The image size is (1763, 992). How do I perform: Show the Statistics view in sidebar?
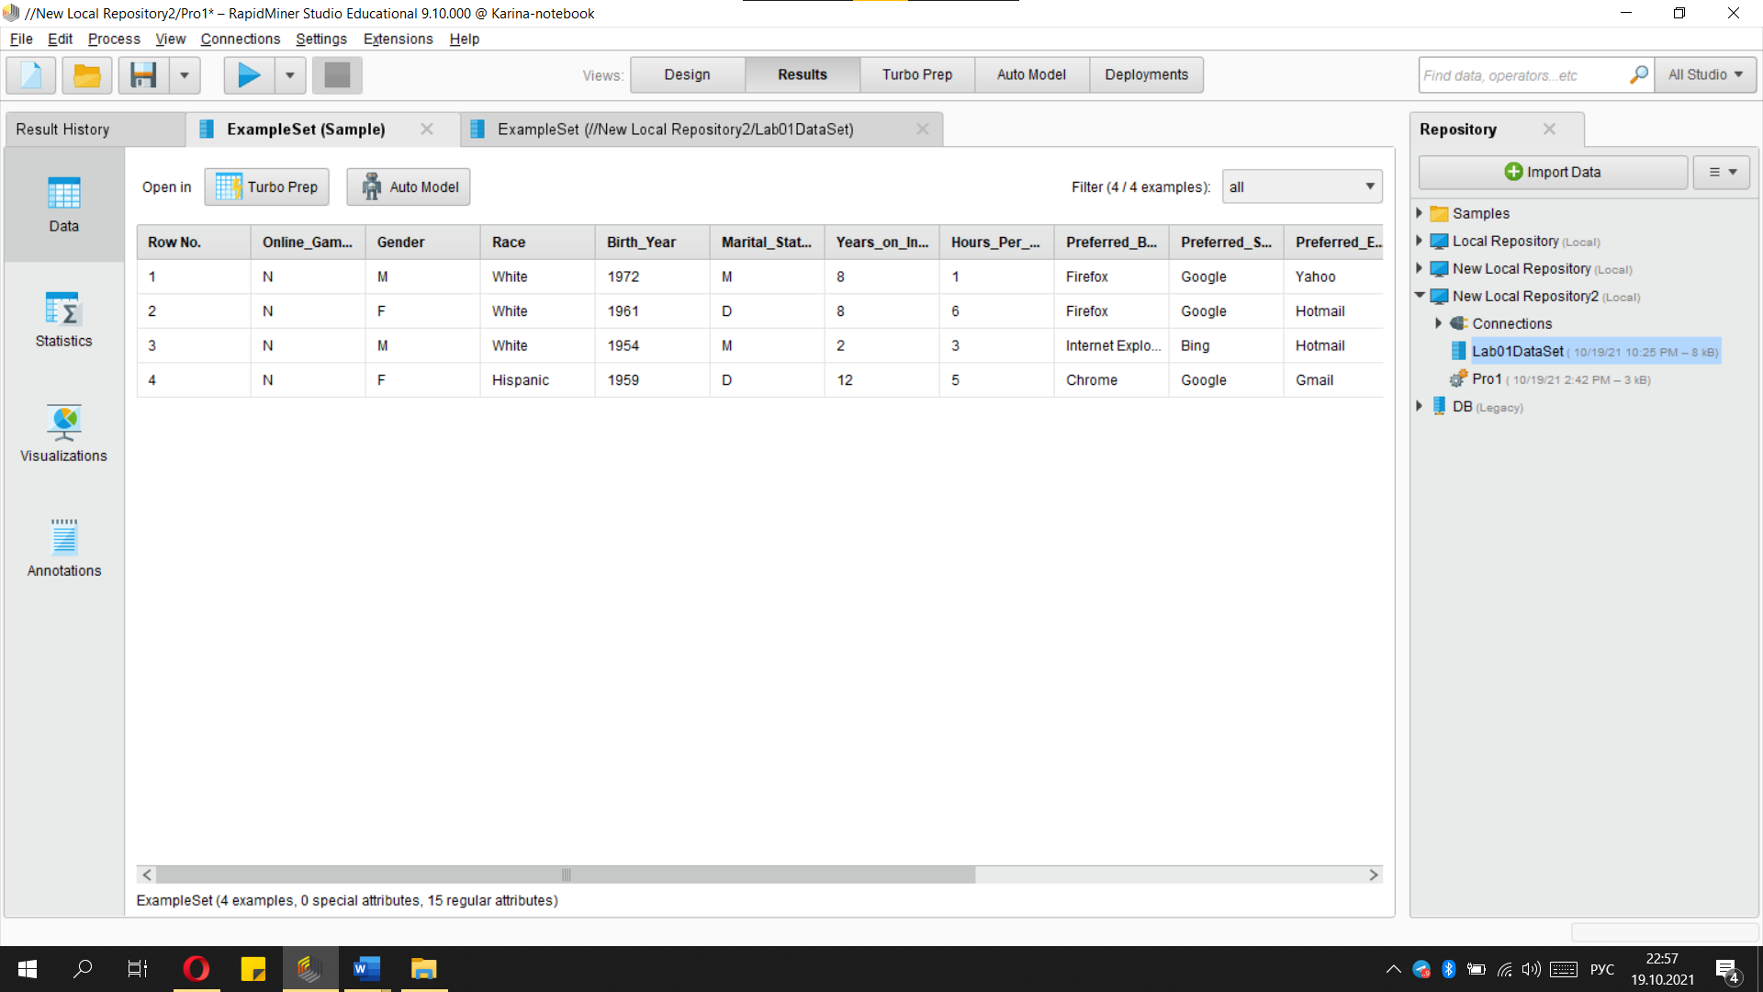coord(63,320)
